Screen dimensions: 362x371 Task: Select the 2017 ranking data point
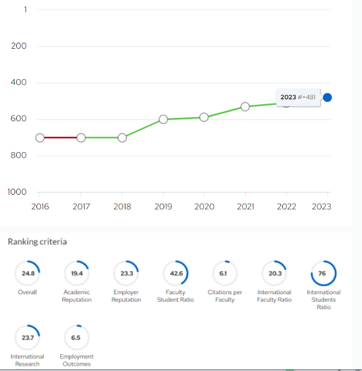click(81, 138)
